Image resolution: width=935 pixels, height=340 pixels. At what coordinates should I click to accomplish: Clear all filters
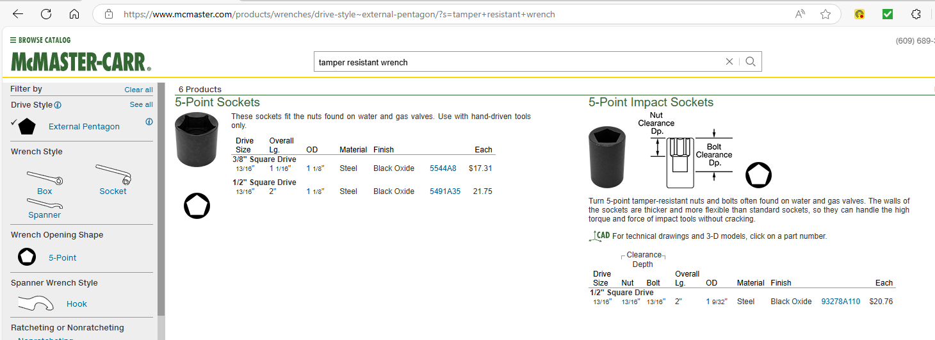click(x=138, y=90)
